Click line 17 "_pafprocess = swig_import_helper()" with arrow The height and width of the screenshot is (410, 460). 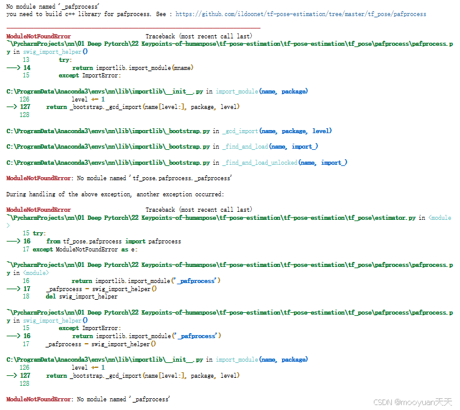click(x=101, y=289)
